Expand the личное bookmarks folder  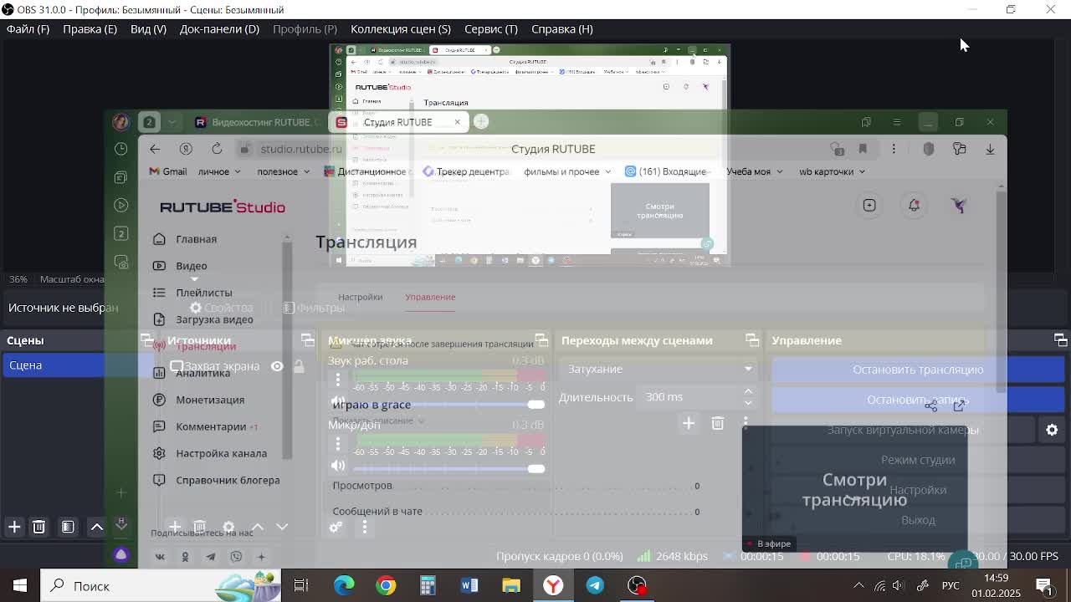point(219,171)
